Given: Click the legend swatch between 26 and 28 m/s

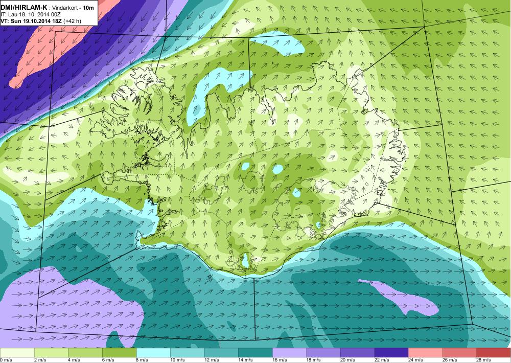Looking at the screenshot, I should coord(460,353).
